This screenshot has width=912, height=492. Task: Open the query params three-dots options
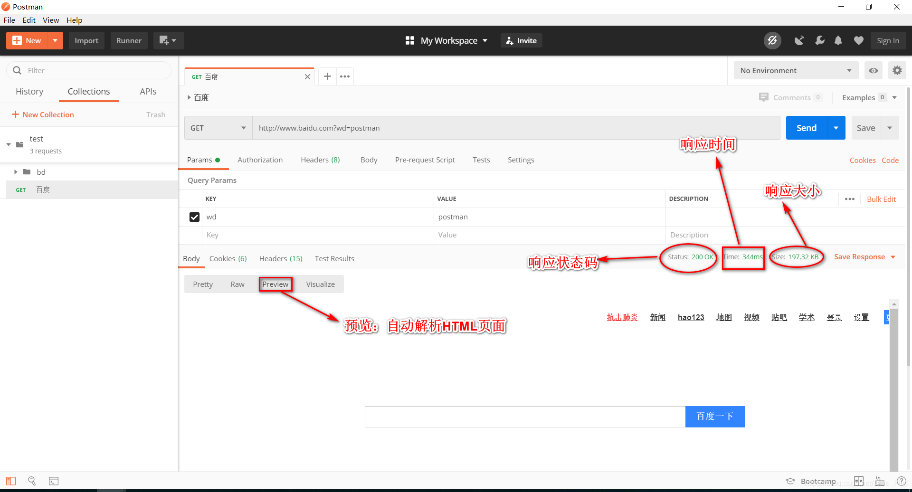[850, 199]
